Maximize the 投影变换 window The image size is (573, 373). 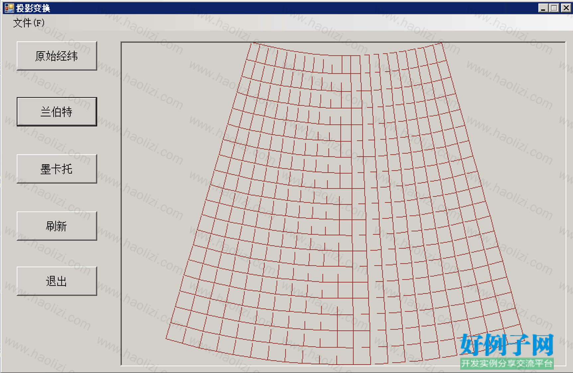coord(554,8)
